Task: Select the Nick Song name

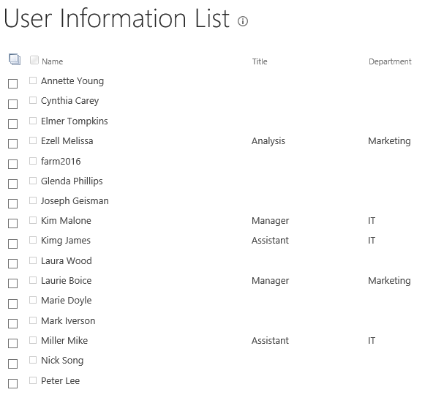Action: point(62,361)
